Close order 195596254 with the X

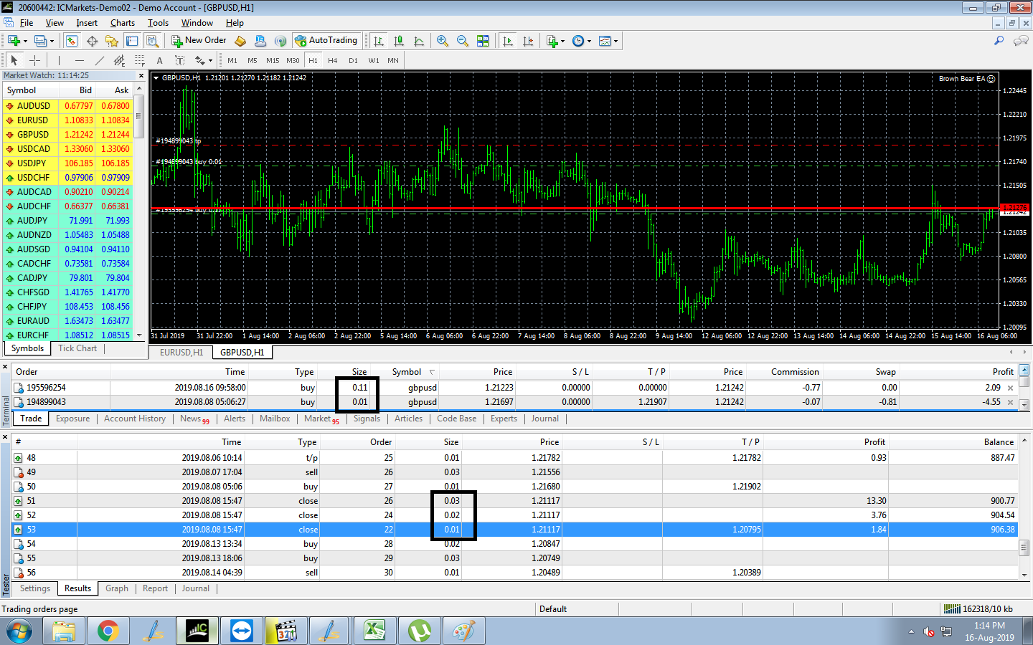pyautogui.click(x=1011, y=388)
